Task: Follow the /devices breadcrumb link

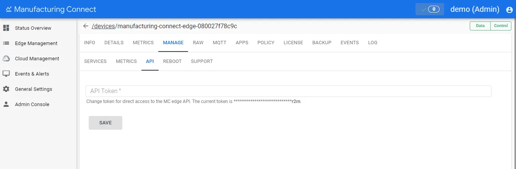Action: click(x=104, y=26)
